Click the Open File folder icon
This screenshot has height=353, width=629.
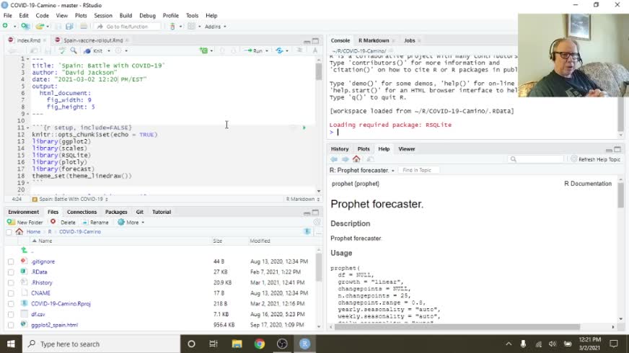click(x=40, y=27)
